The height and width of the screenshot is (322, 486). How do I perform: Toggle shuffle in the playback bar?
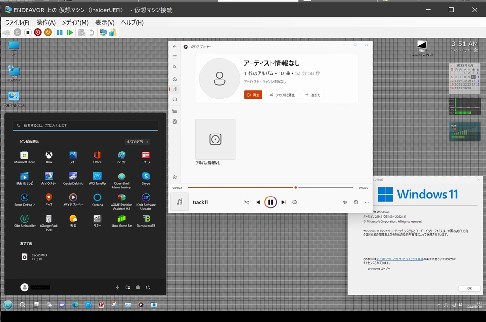pos(246,202)
